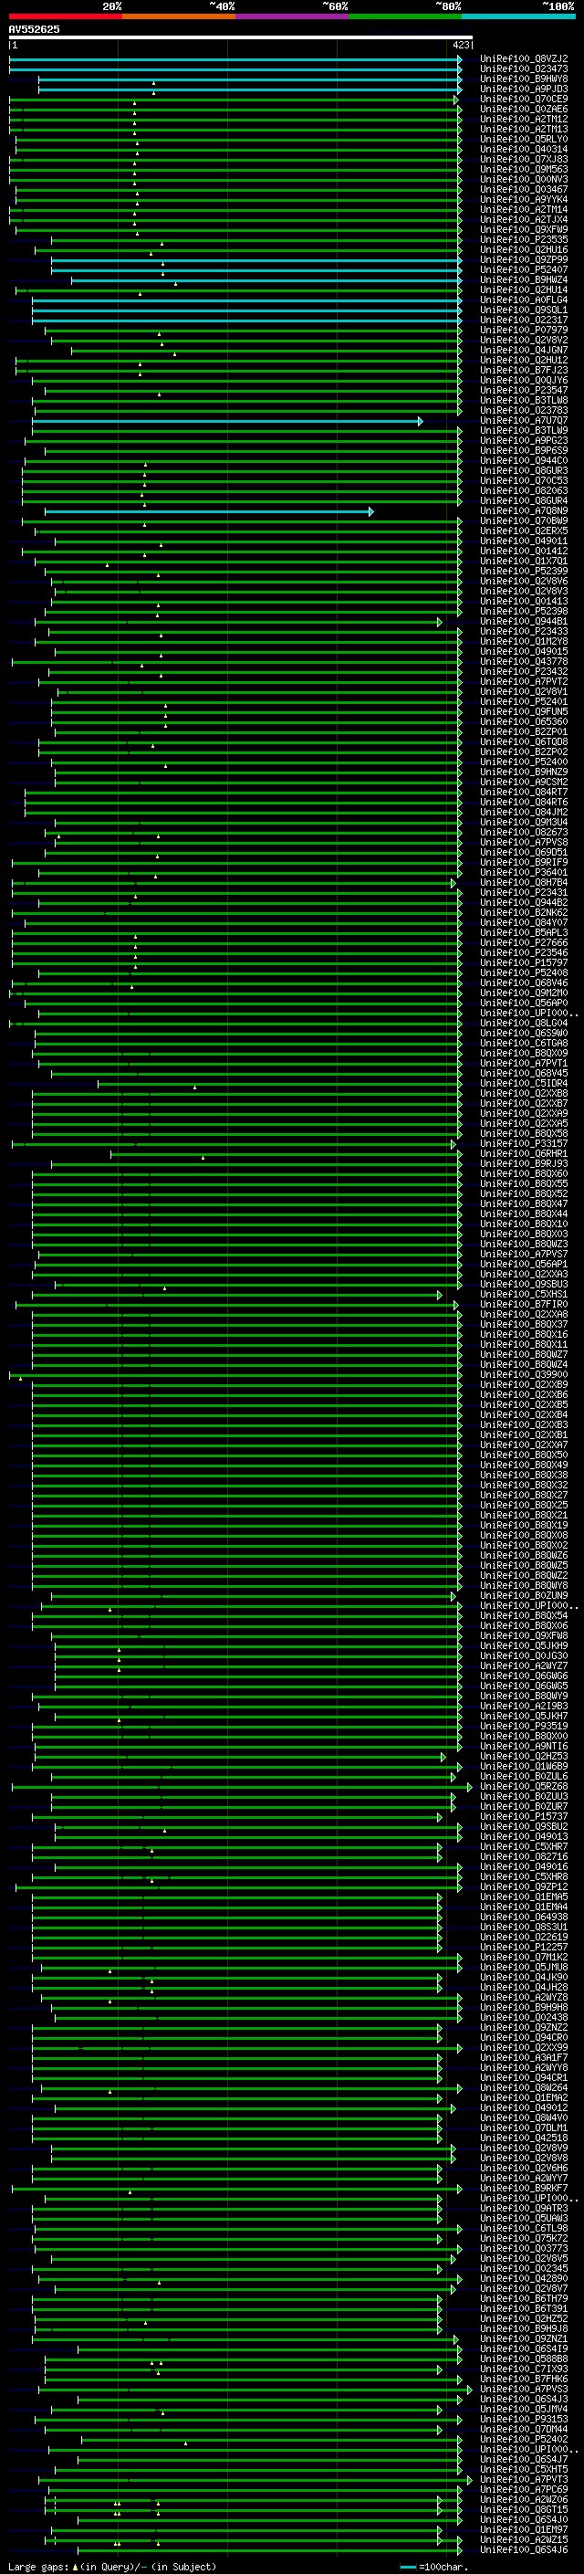This screenshot has width=584, height=2574.
Task: Select hit UniRef100_P23433
Action: (523, 632)
